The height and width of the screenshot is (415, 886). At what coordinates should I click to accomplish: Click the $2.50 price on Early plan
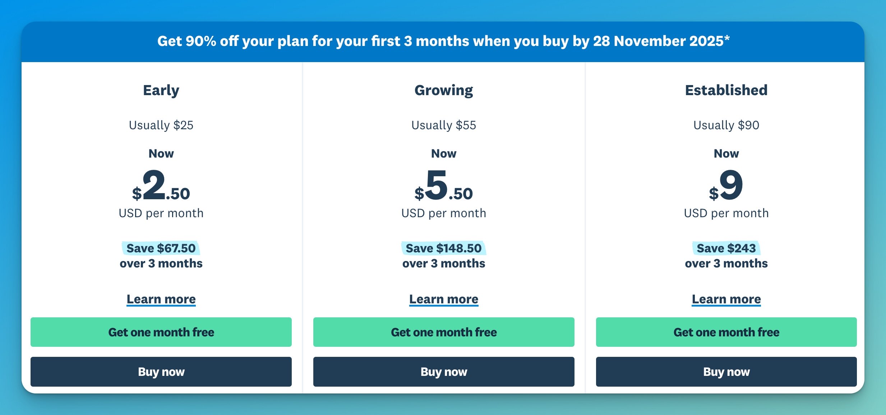pos(161,190)
